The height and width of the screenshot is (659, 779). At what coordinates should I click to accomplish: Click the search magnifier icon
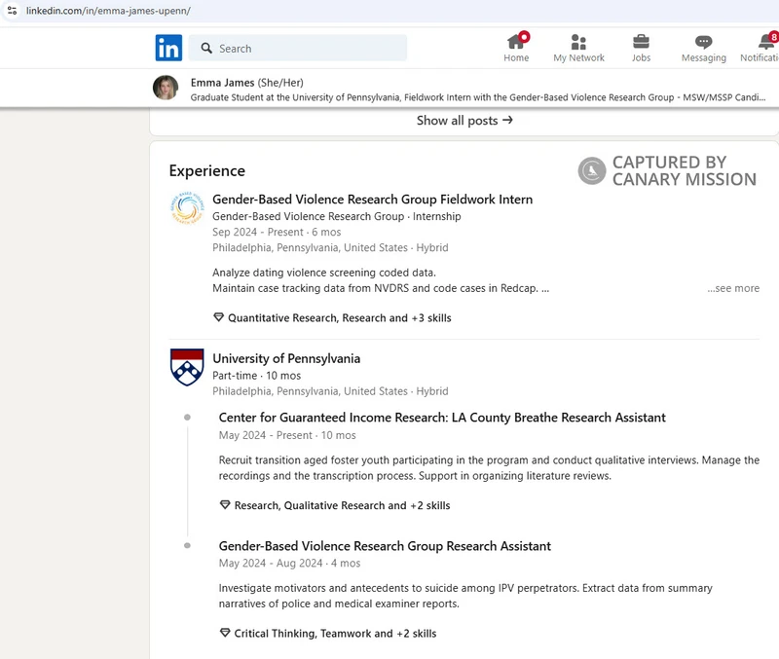pos(206,49)
